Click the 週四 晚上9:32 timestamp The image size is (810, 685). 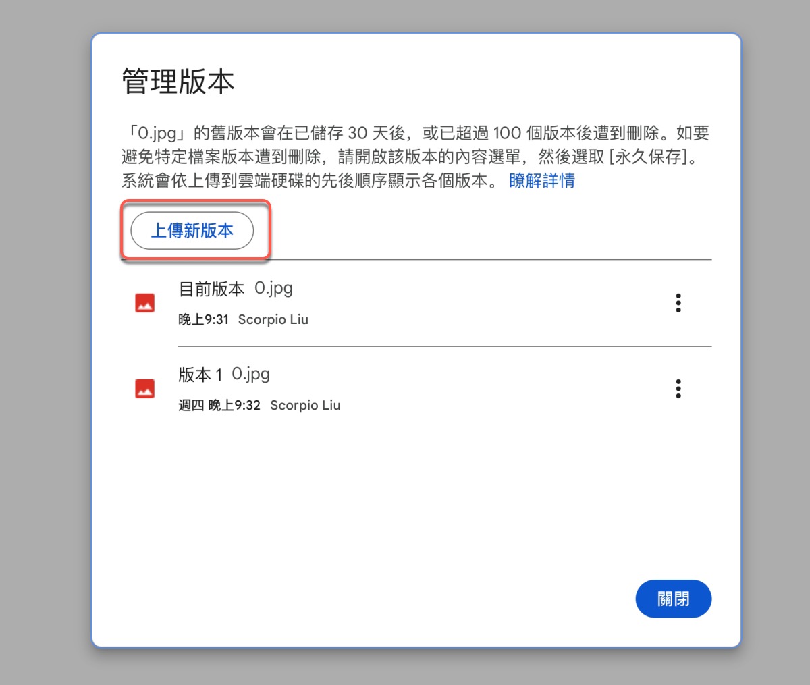click(219, 406)
